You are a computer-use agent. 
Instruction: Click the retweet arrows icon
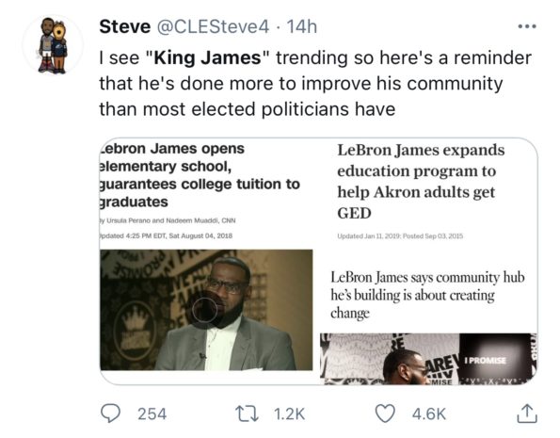(247, 414)
